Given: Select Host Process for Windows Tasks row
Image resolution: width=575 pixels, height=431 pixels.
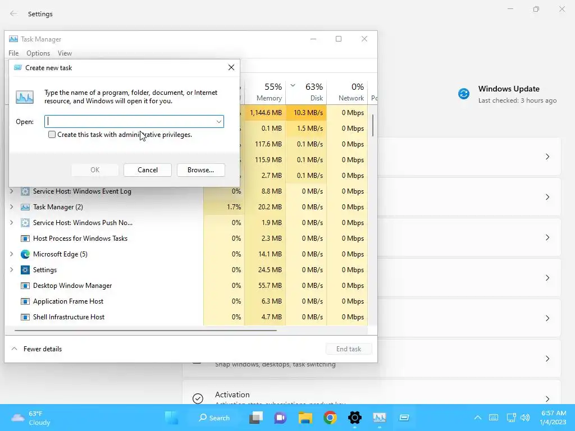Looking at the screenshot, I should (186, 238).
